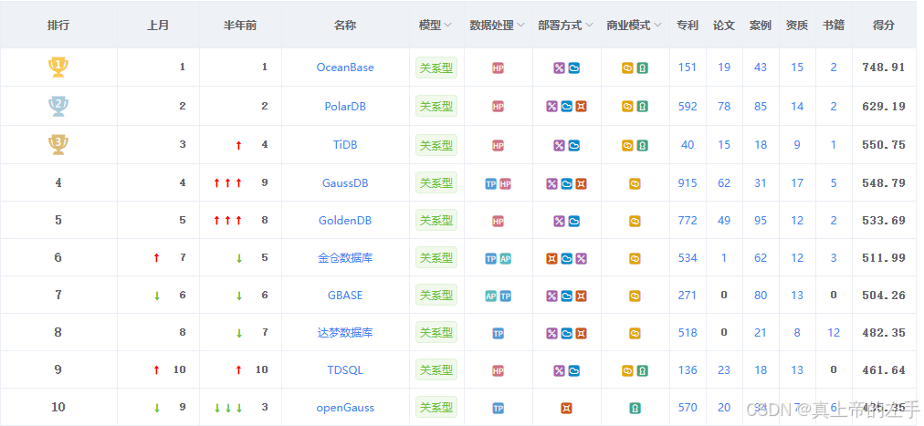This screenshot has height=426, width=924.
Task: Click the HP icon in the PolarDB row
Action: click(498, 107)
